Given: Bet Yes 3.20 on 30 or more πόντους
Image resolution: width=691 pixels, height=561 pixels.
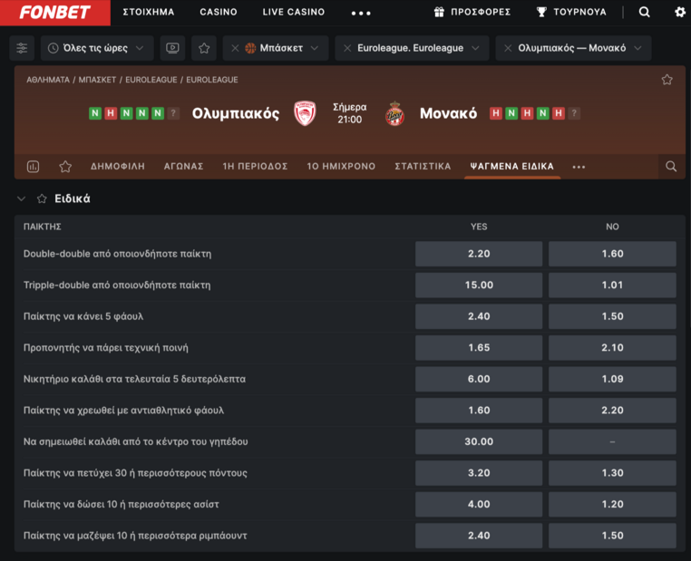Looking at the screenshot, I should [x=479, y=472].
